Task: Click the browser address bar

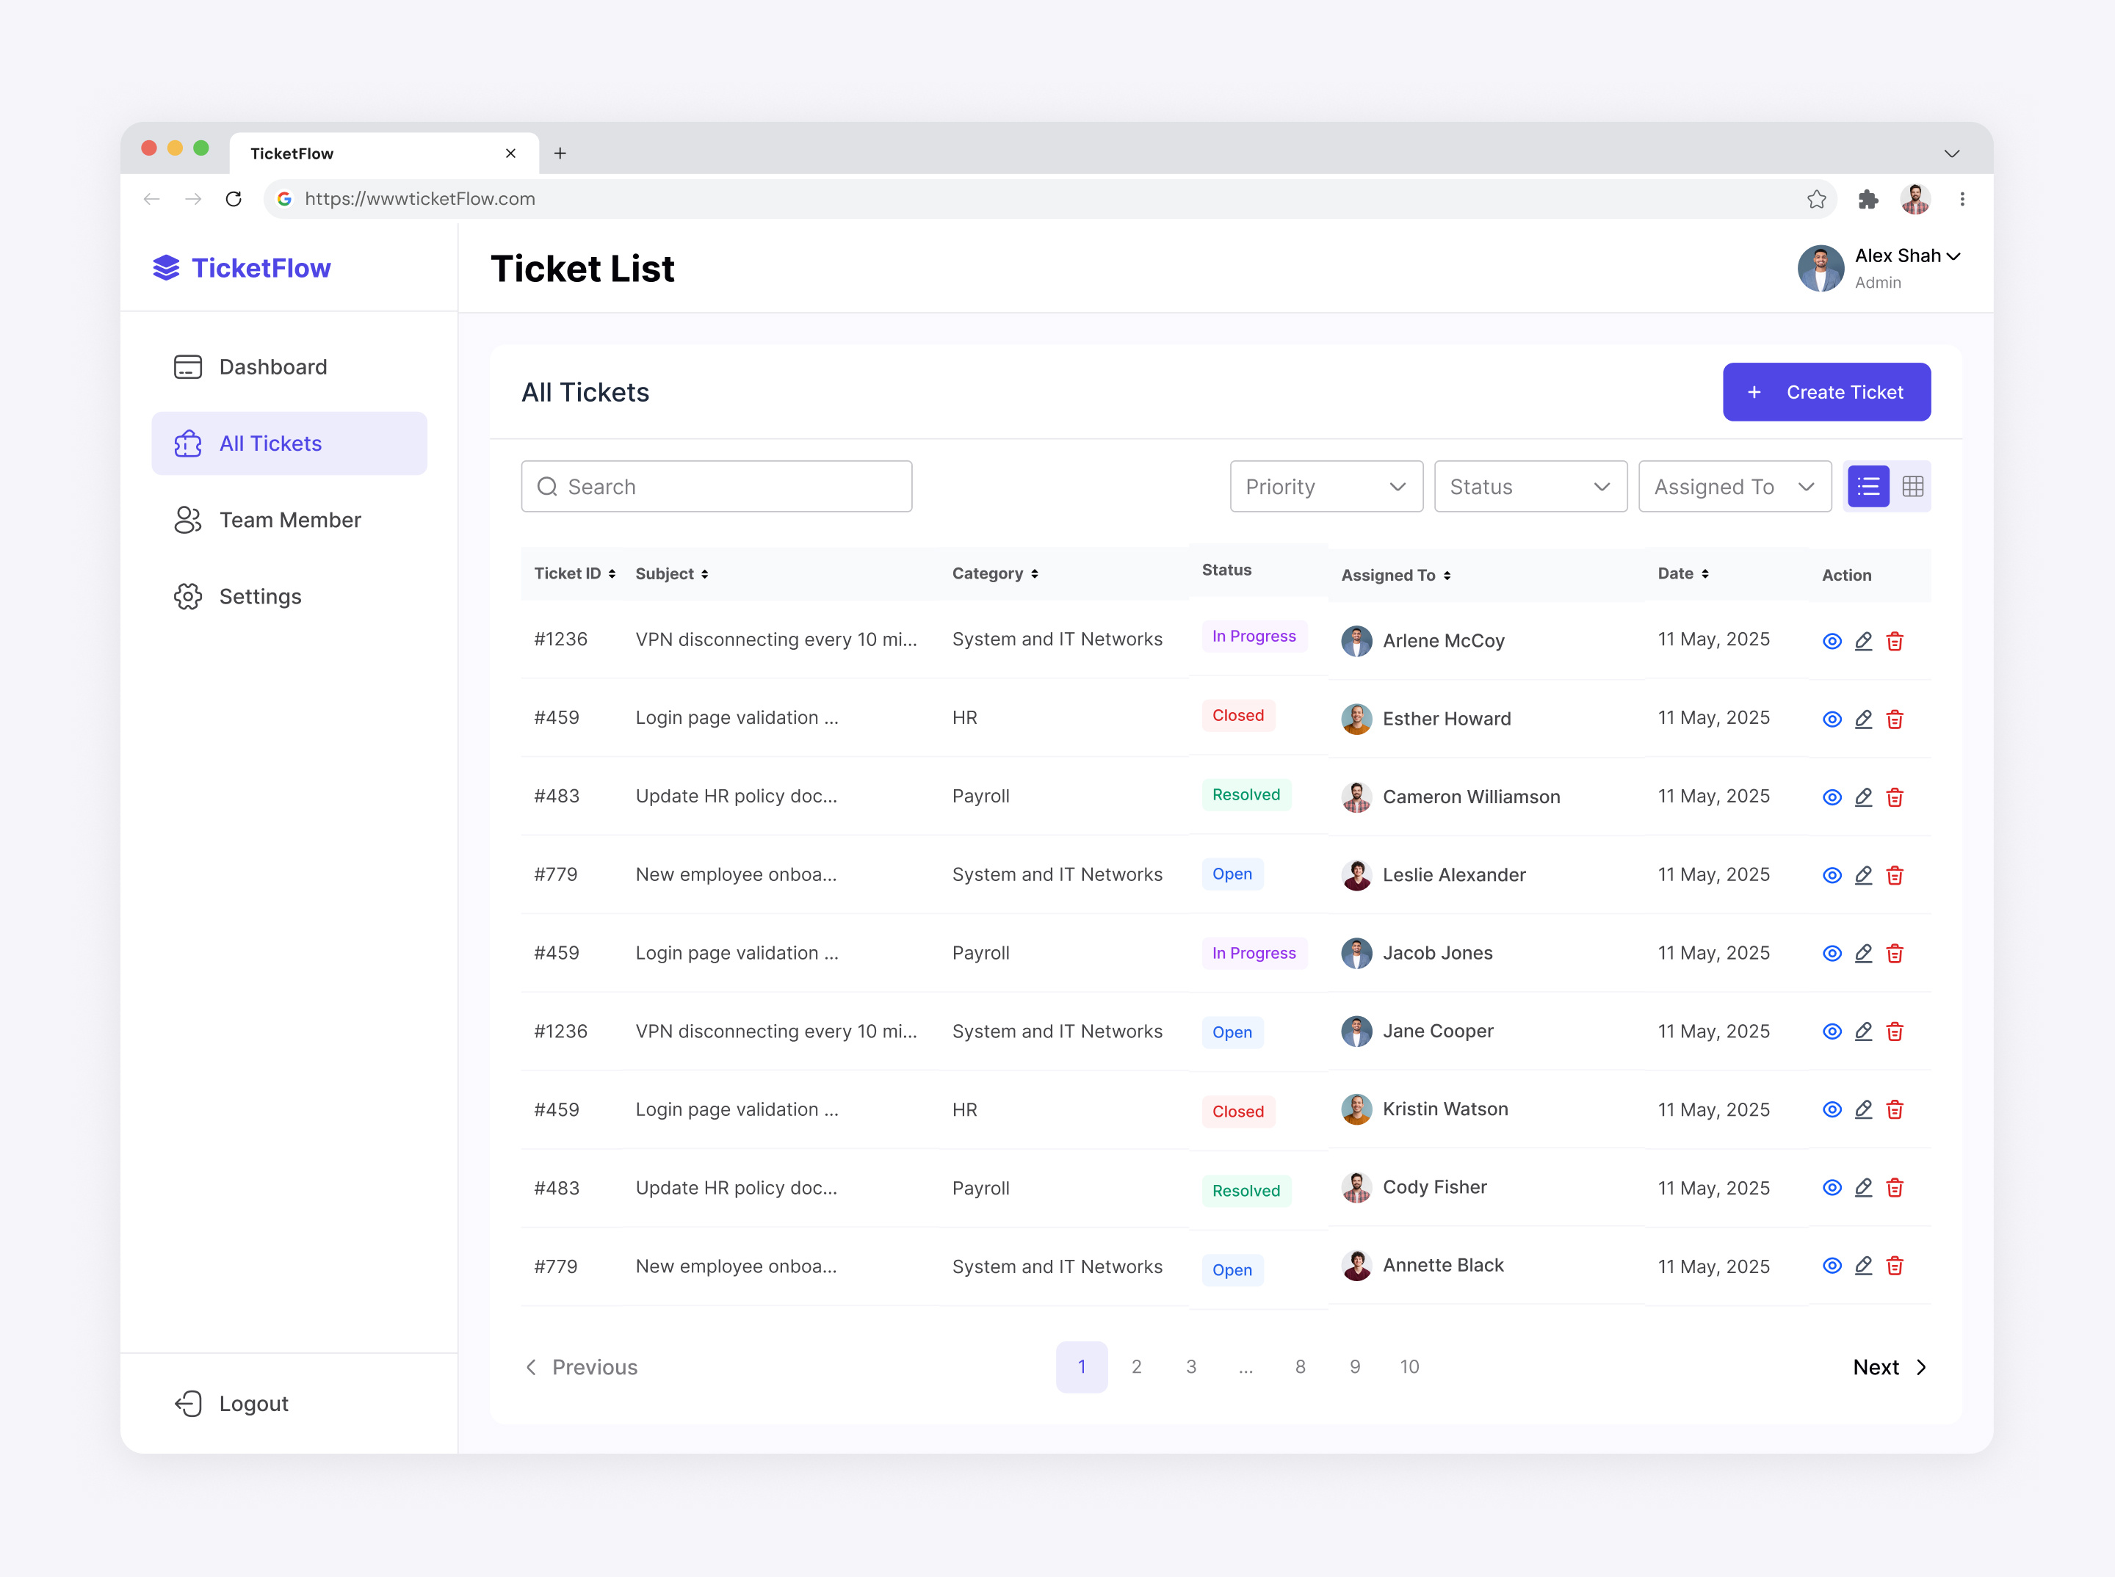Action: click(1050, 198)
